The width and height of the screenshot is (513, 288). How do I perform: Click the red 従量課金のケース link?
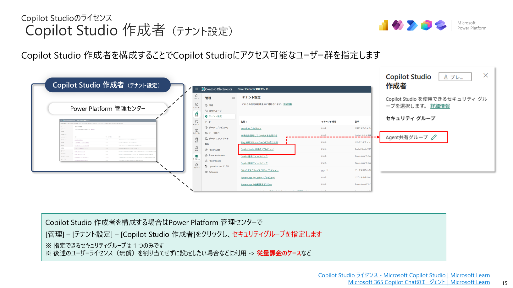click(279, 253)
